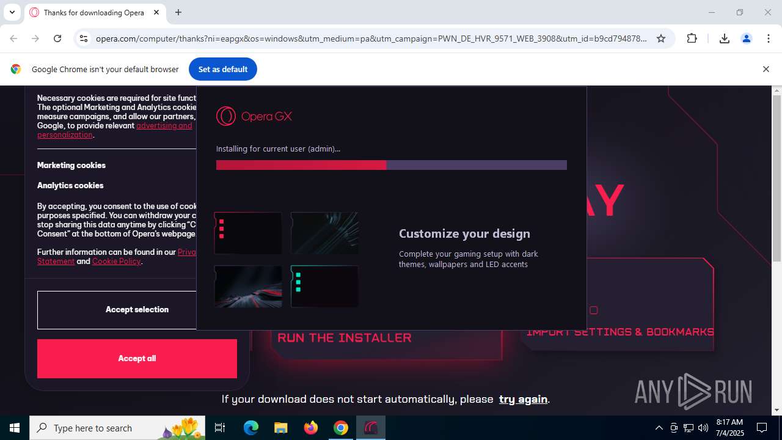Bookmark this page with the star icon
Screen dimensions: 782x440
(661, 38)
